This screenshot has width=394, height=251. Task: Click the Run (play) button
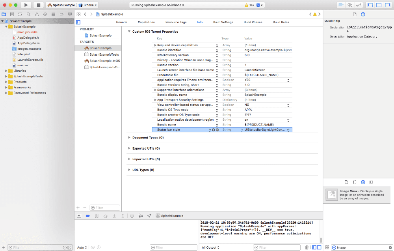(x=26, y=5)
